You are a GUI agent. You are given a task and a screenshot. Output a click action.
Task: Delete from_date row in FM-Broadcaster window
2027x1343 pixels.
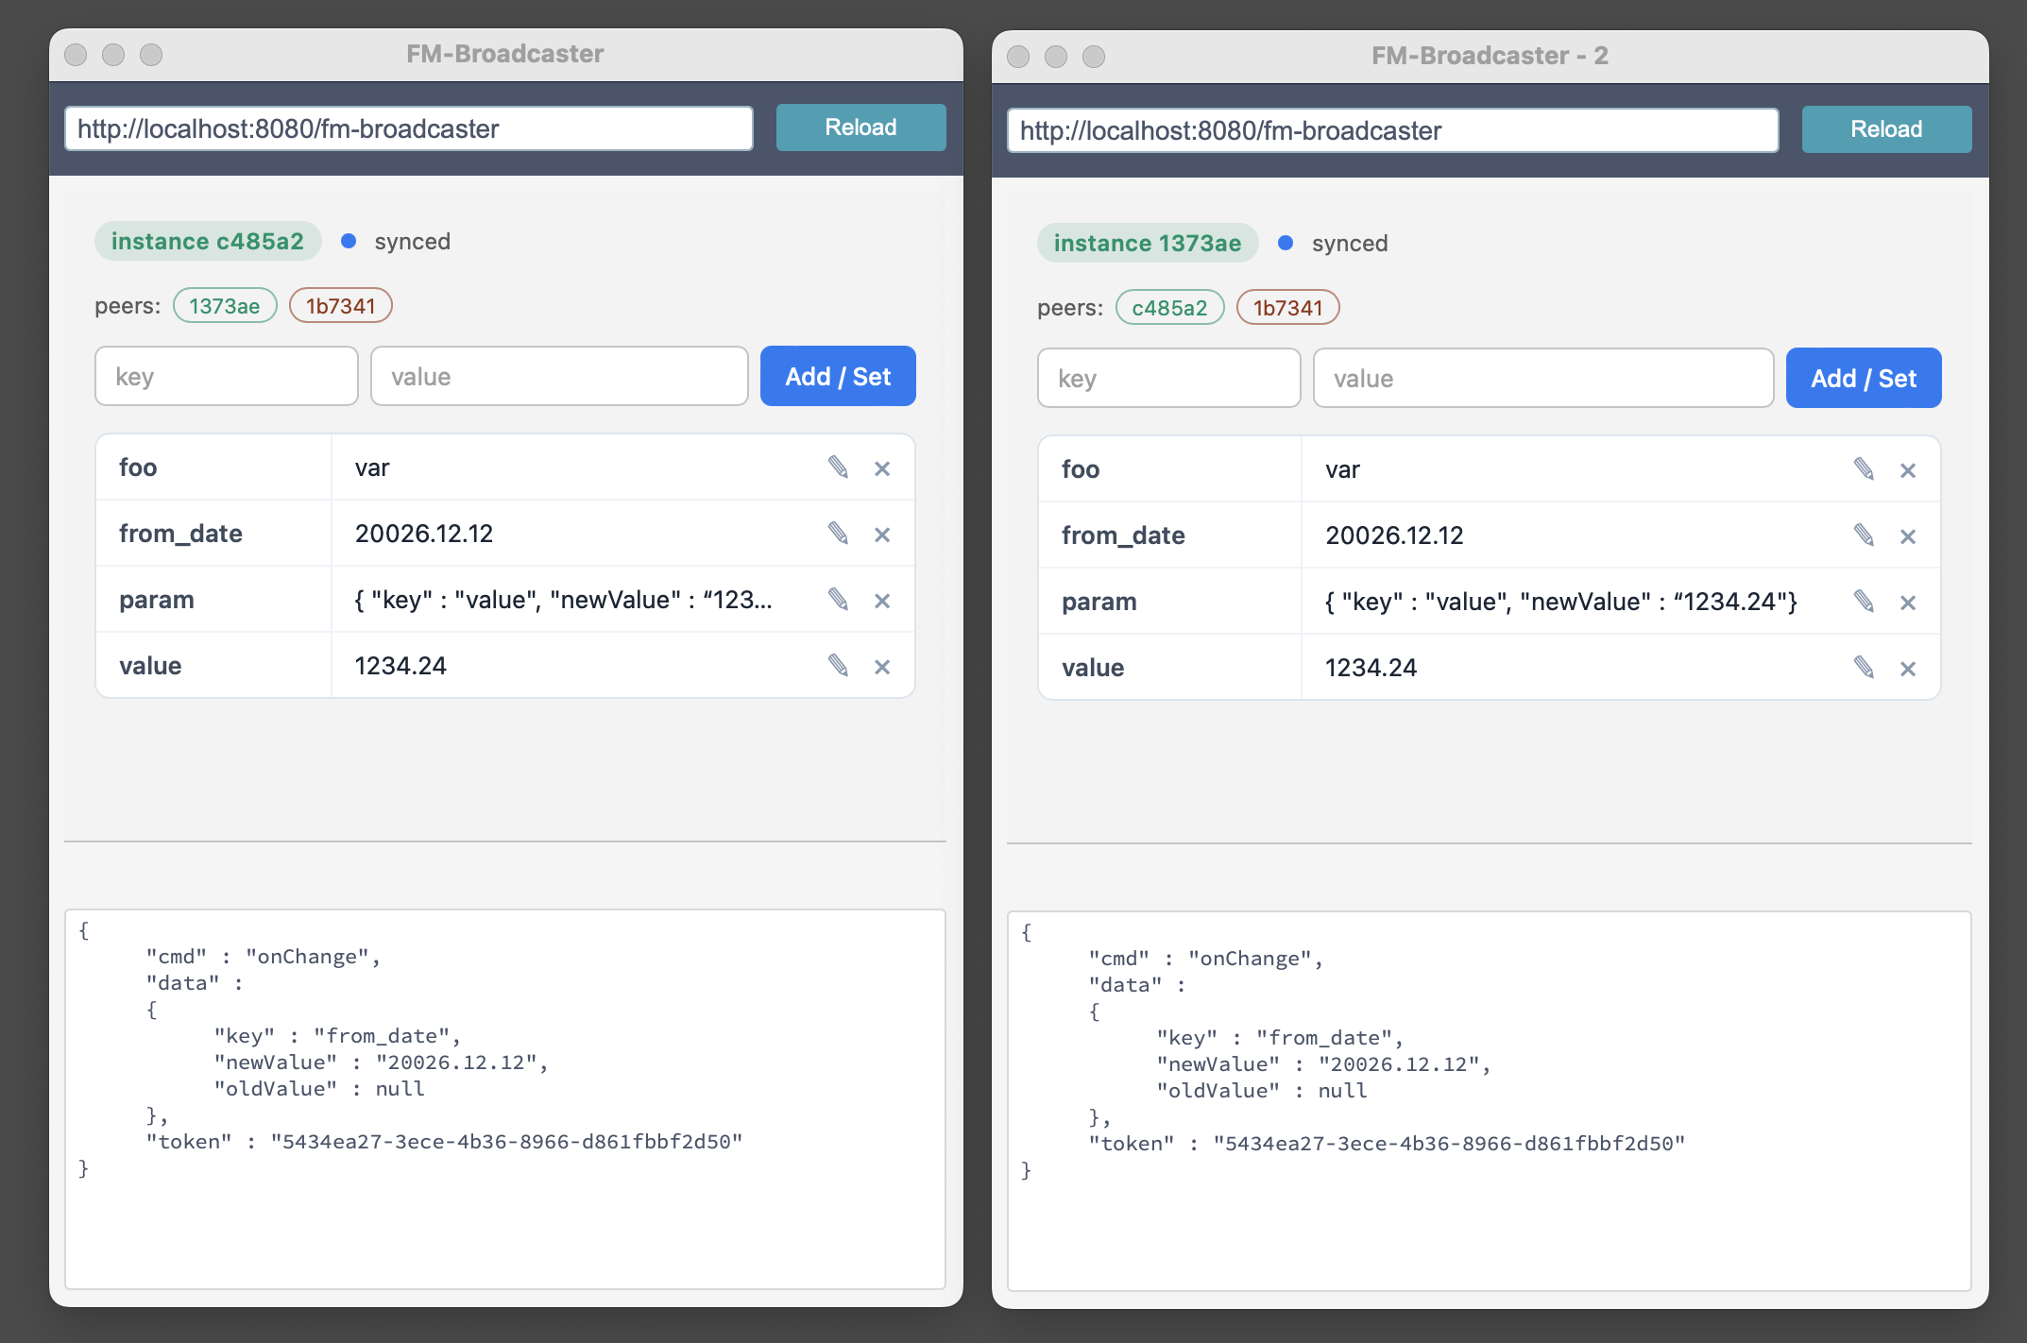pos(882,535)
